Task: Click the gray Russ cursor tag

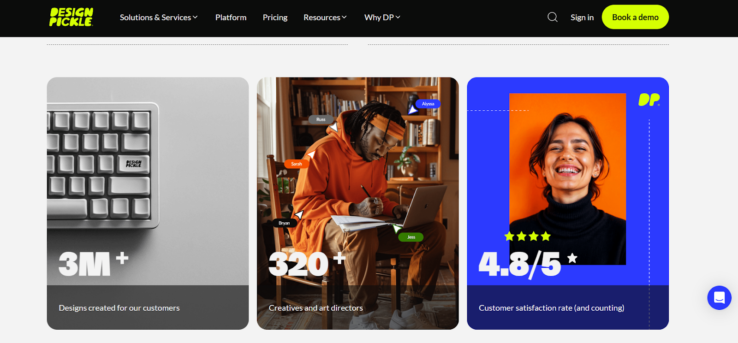Action: click(x=321, y=119)
